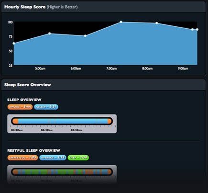Collapse the Sleep Score Overview panel header

[x=103, y=85]
